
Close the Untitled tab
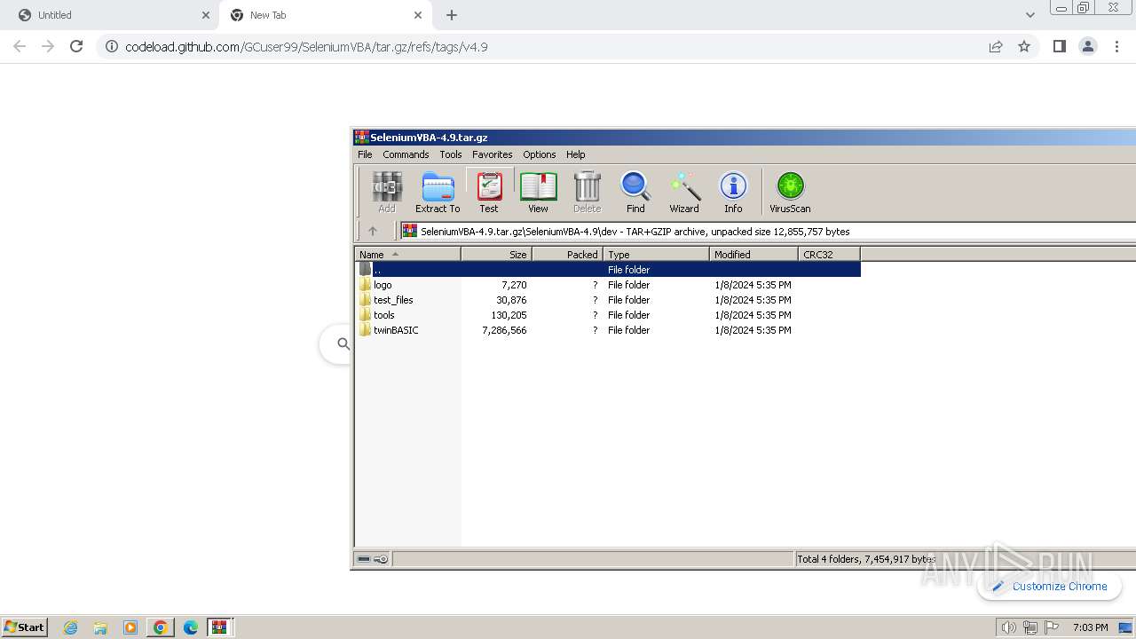coord(206,15)
